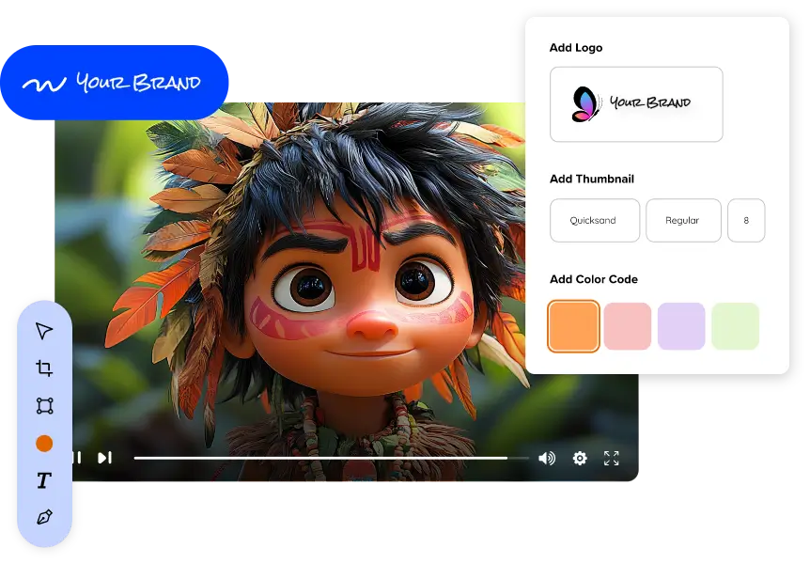Select the pink color swatch
The height and width of the screenshot is (564, 810).
pyautogui.click(x=627, y=326)
